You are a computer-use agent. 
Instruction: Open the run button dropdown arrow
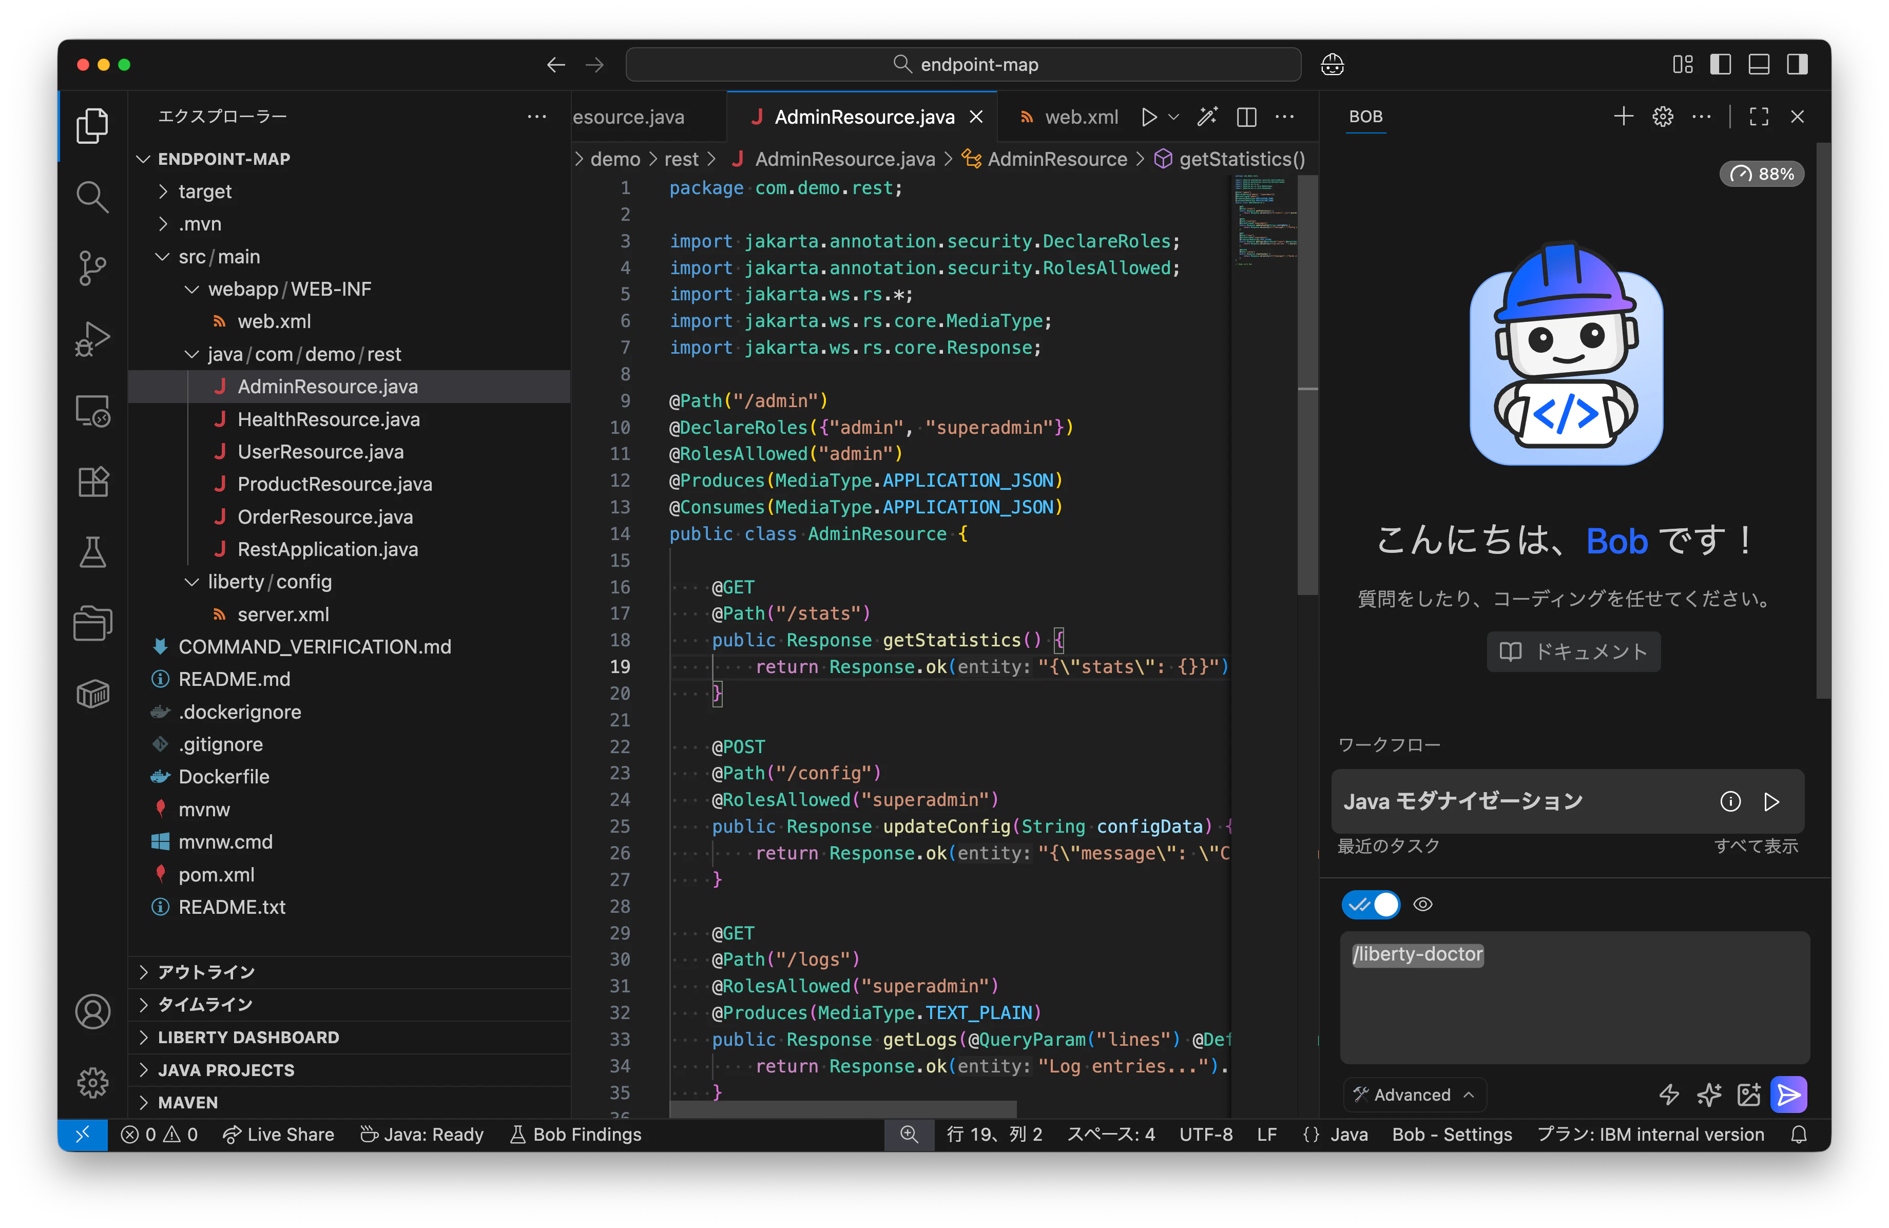[1174, 118]
